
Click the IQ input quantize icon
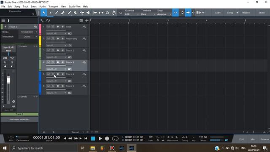120,13
